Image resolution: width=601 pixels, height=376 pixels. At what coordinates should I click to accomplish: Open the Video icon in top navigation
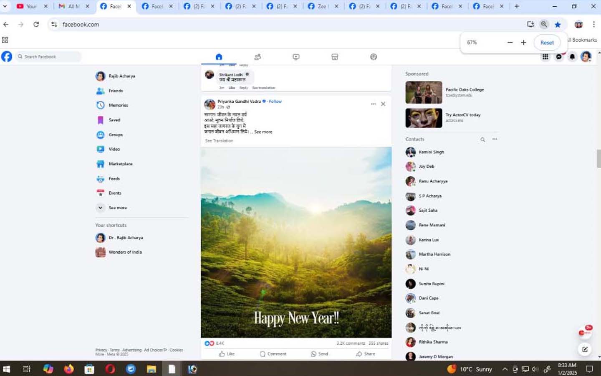click(296, 57)
